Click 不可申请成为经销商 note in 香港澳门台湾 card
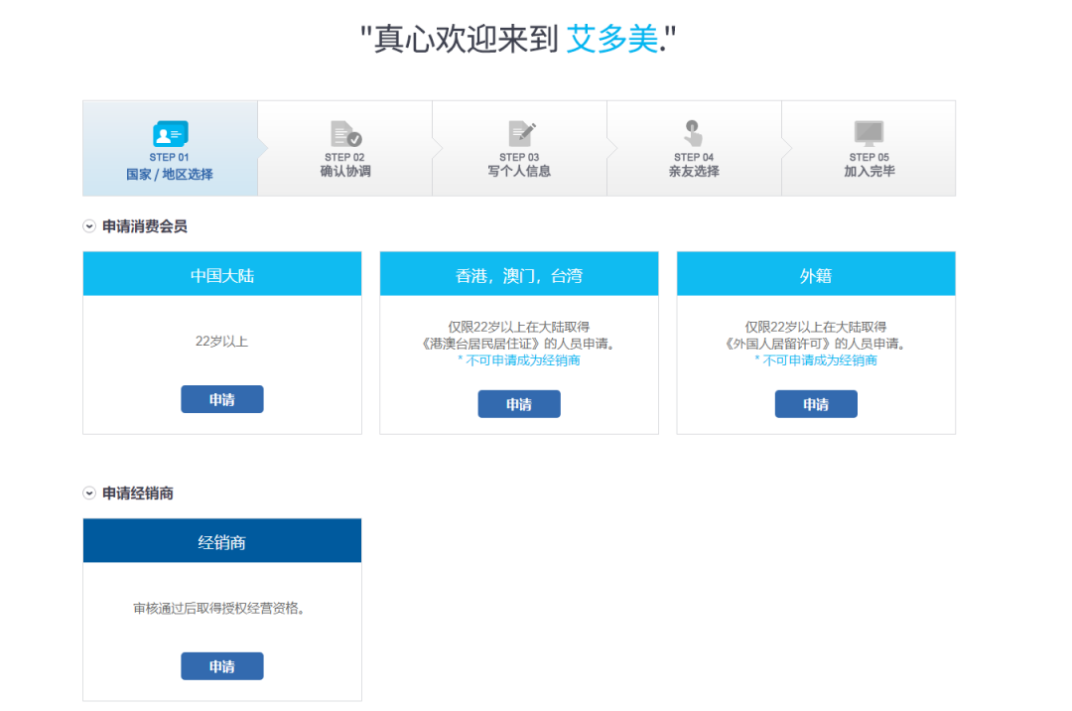The width and height of the screenshot is (1072, 711). click(519, 360)
